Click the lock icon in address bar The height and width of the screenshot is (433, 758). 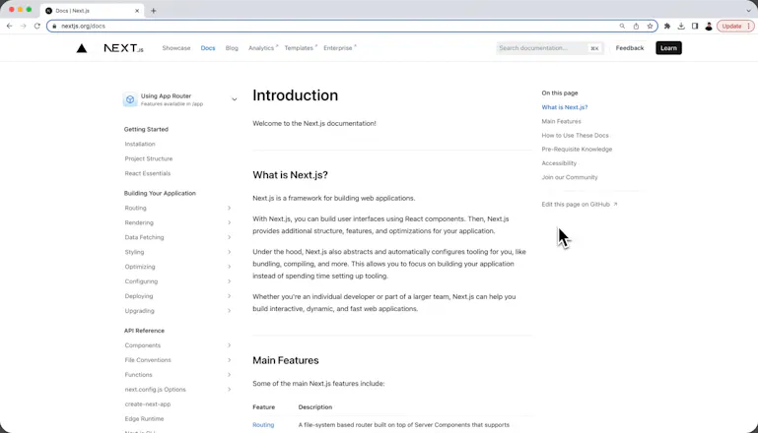coord(54,26)
